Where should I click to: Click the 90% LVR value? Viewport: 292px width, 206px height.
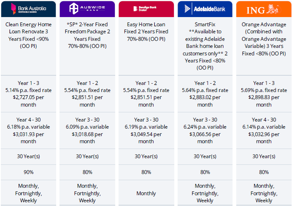[x=28, y=172]
